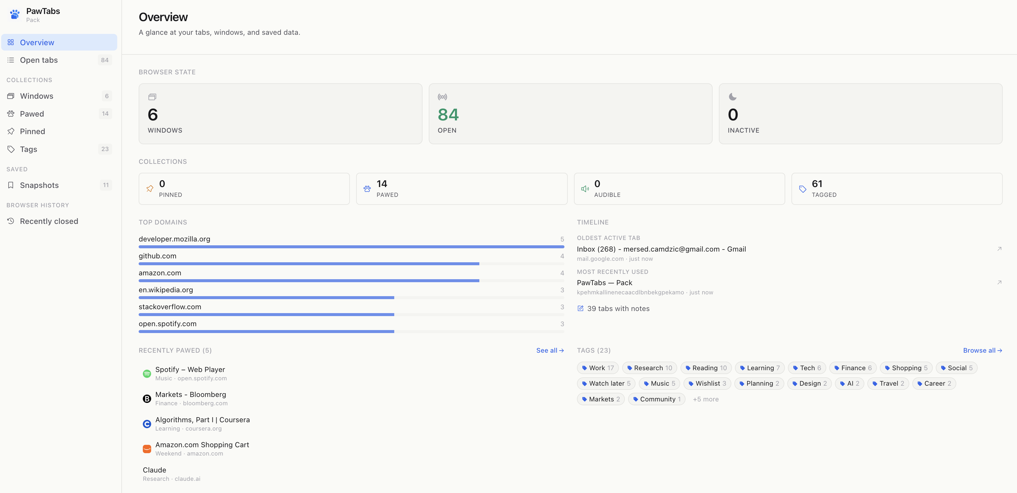Click the 61 Tagged card
This screenshot has width=1017, height=493.
click(896, 189)
